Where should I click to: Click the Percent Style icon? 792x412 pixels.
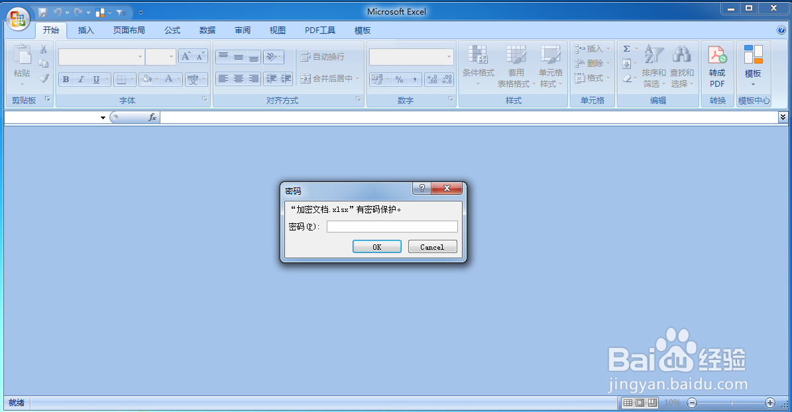400,79
